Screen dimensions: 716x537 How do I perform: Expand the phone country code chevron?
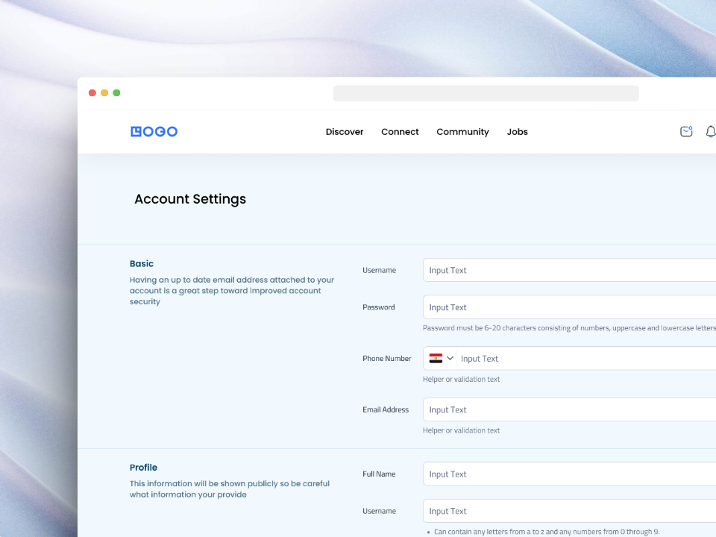tap(450, 359)
